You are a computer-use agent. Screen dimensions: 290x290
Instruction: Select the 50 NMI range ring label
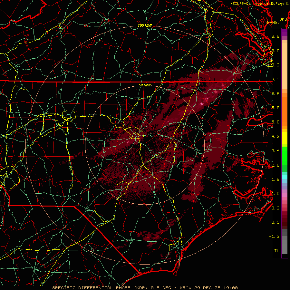click(x=145, y=85)
